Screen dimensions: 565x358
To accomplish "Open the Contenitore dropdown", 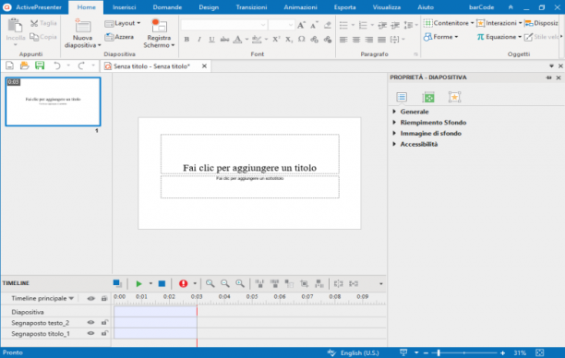I will [449, 23].
